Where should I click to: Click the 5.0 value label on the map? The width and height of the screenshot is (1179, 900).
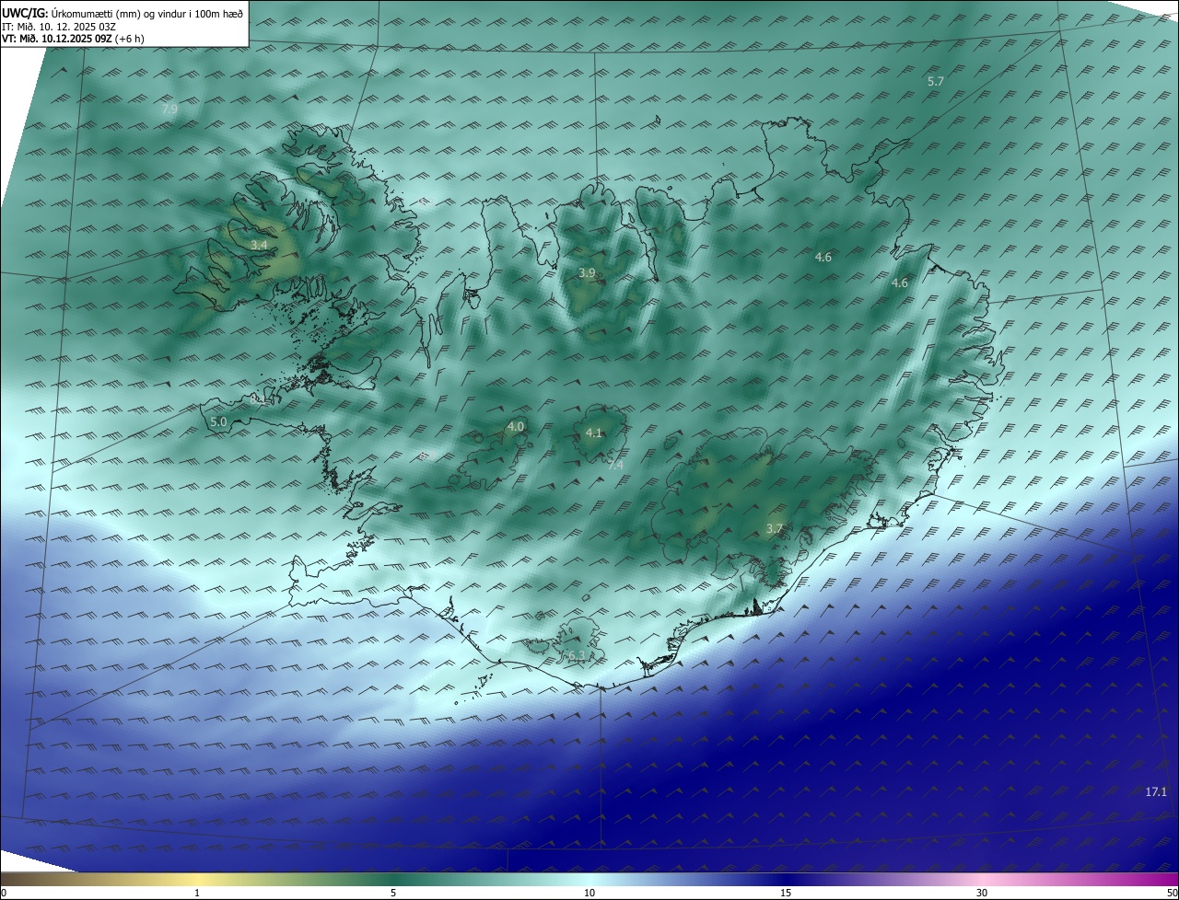218,421
